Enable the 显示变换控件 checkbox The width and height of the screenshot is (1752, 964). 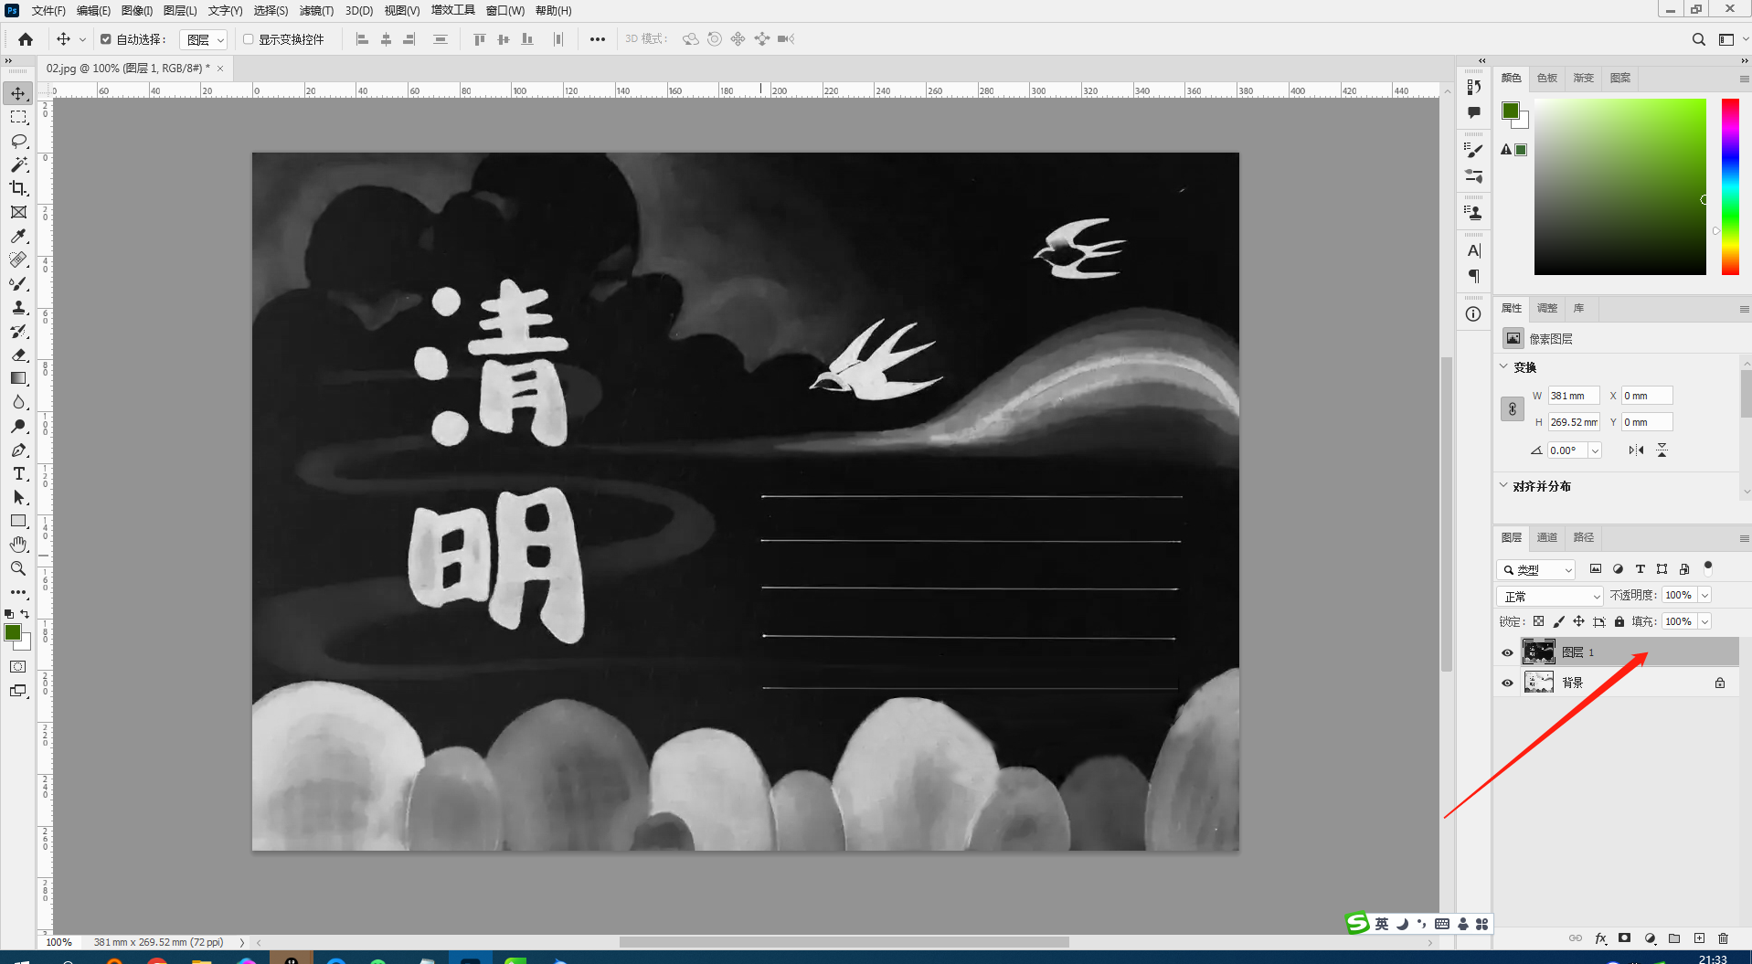tap(248, 39)
